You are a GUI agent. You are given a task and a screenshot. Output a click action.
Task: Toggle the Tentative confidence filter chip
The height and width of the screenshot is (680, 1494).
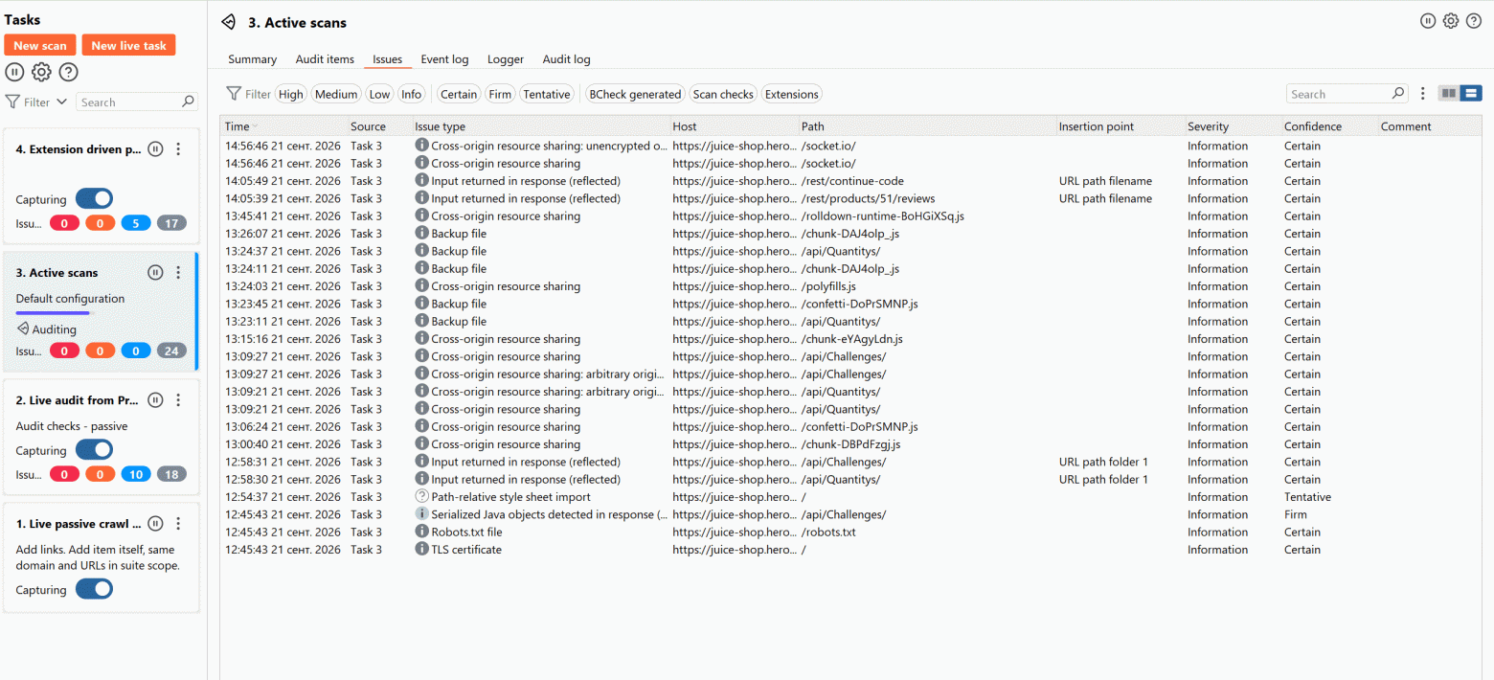click(547, 94)
